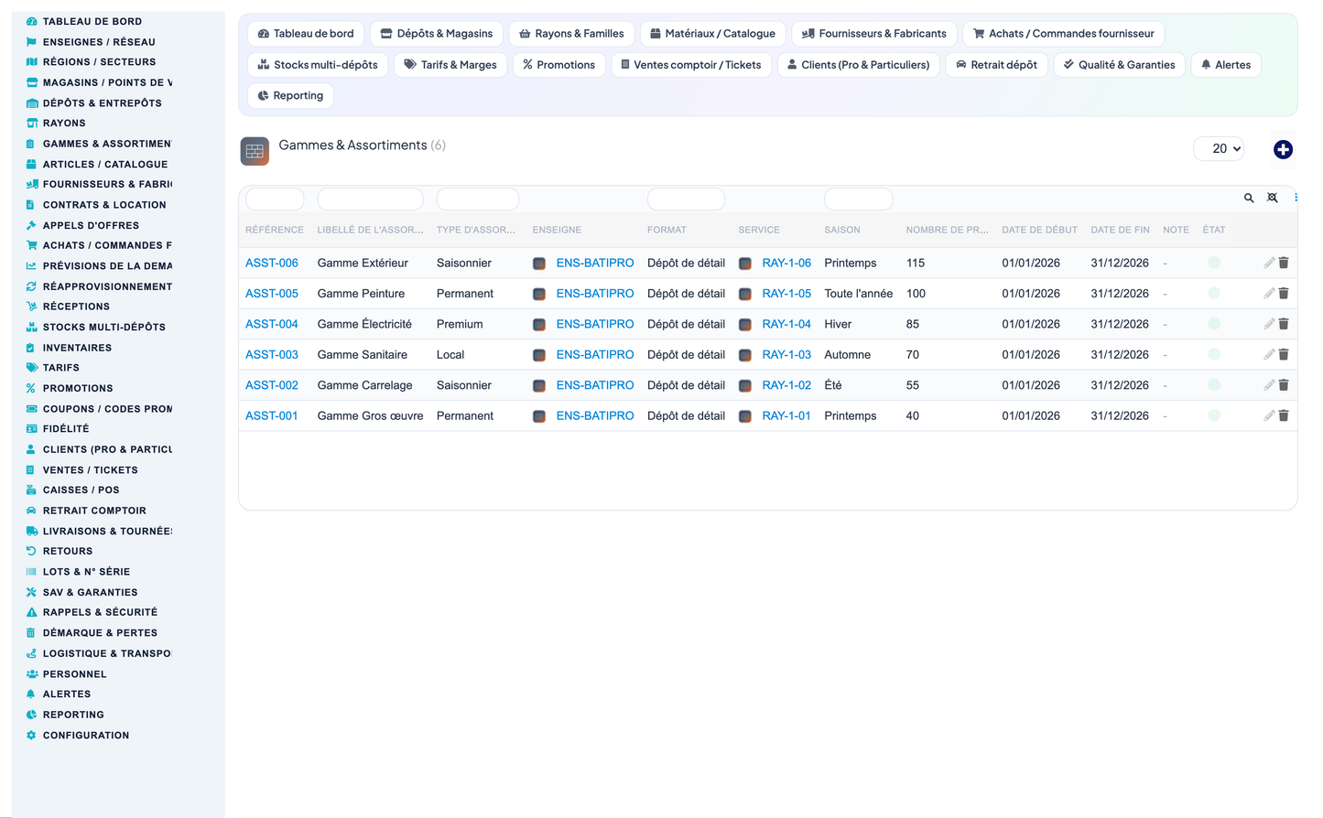Open the three-dot column options menu
The height and width of the screenshot is (818, 1323).
pyautogui.click(x=1296, y=198)
